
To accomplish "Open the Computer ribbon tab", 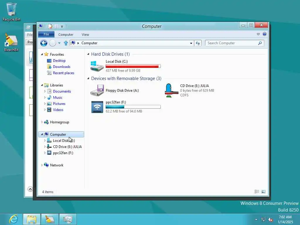I will coord(66,35).
